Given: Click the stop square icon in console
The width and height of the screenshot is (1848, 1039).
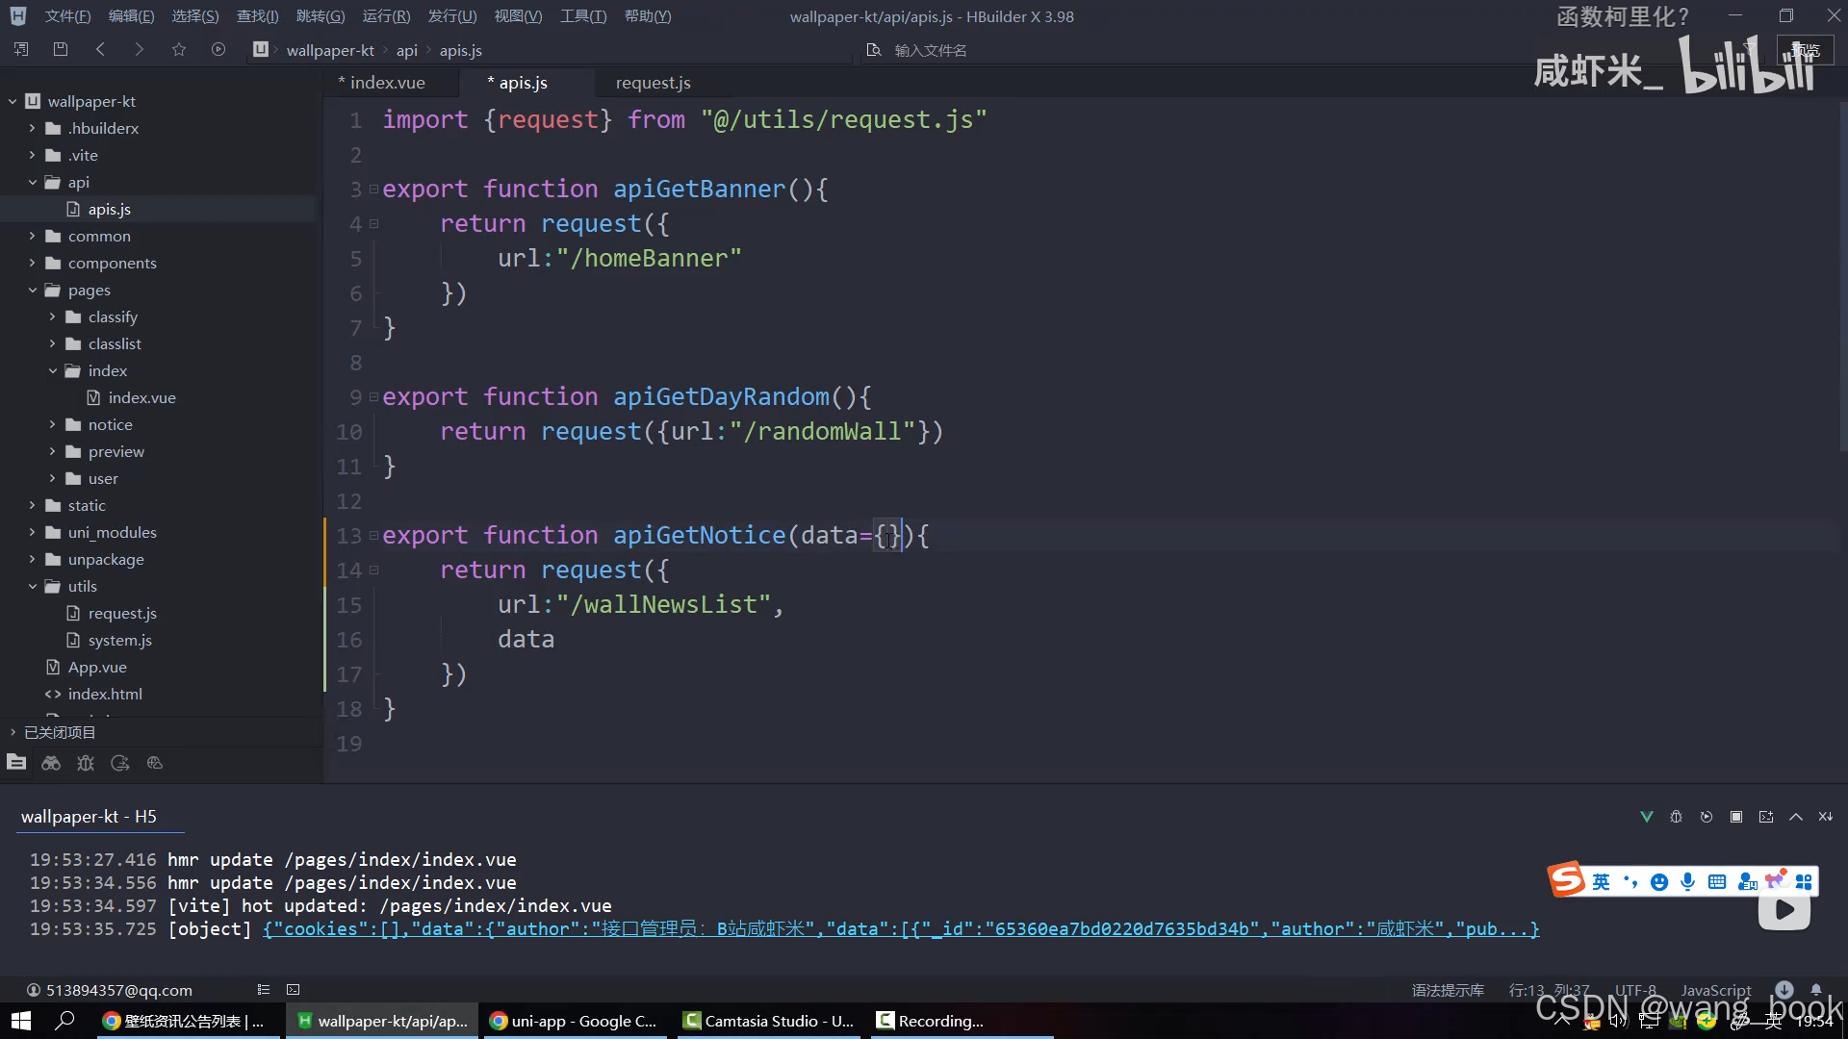Looking at the screenshot, I should pyautogui.click(x=1736, y=817).
